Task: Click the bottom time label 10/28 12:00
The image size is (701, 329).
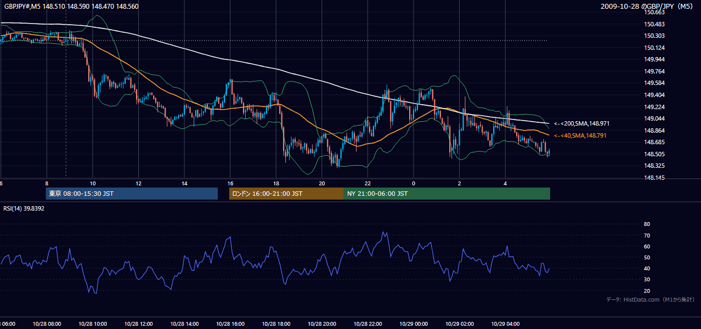Action: pyautogui.click(x=138, y=324)
